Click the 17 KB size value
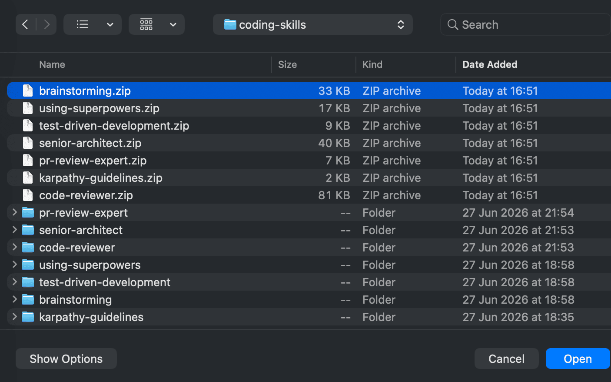The width and height of the screenshot is (611, 382). (x=334, y=108)
